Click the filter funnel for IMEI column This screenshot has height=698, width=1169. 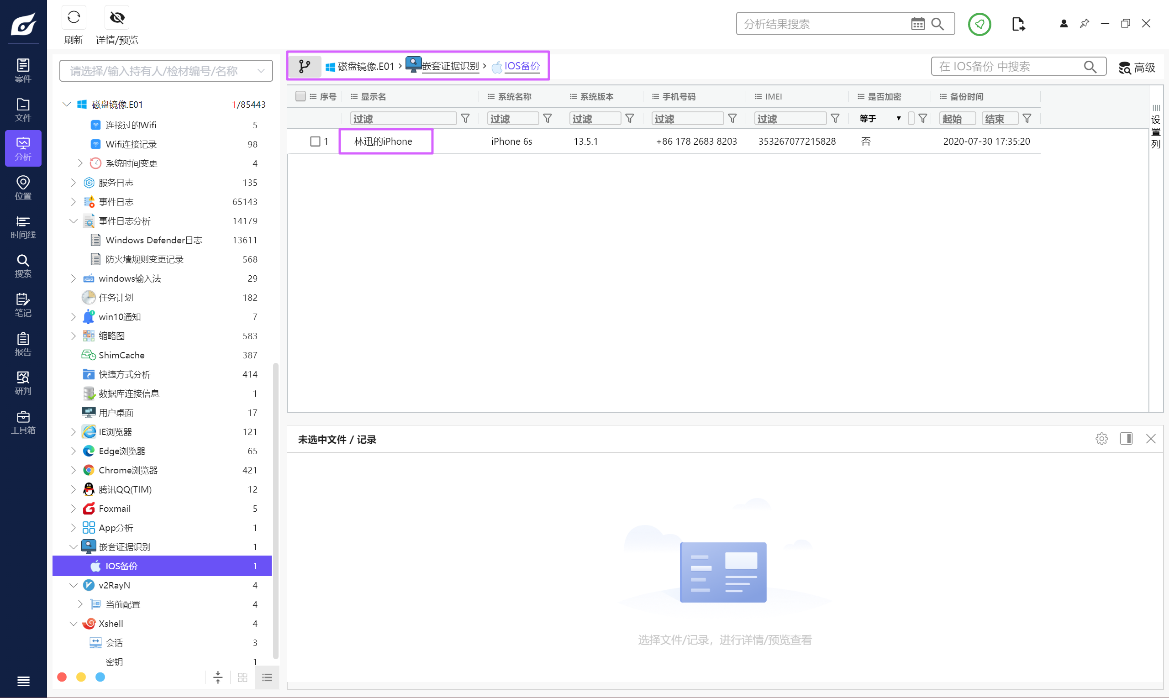coord(835,119)
